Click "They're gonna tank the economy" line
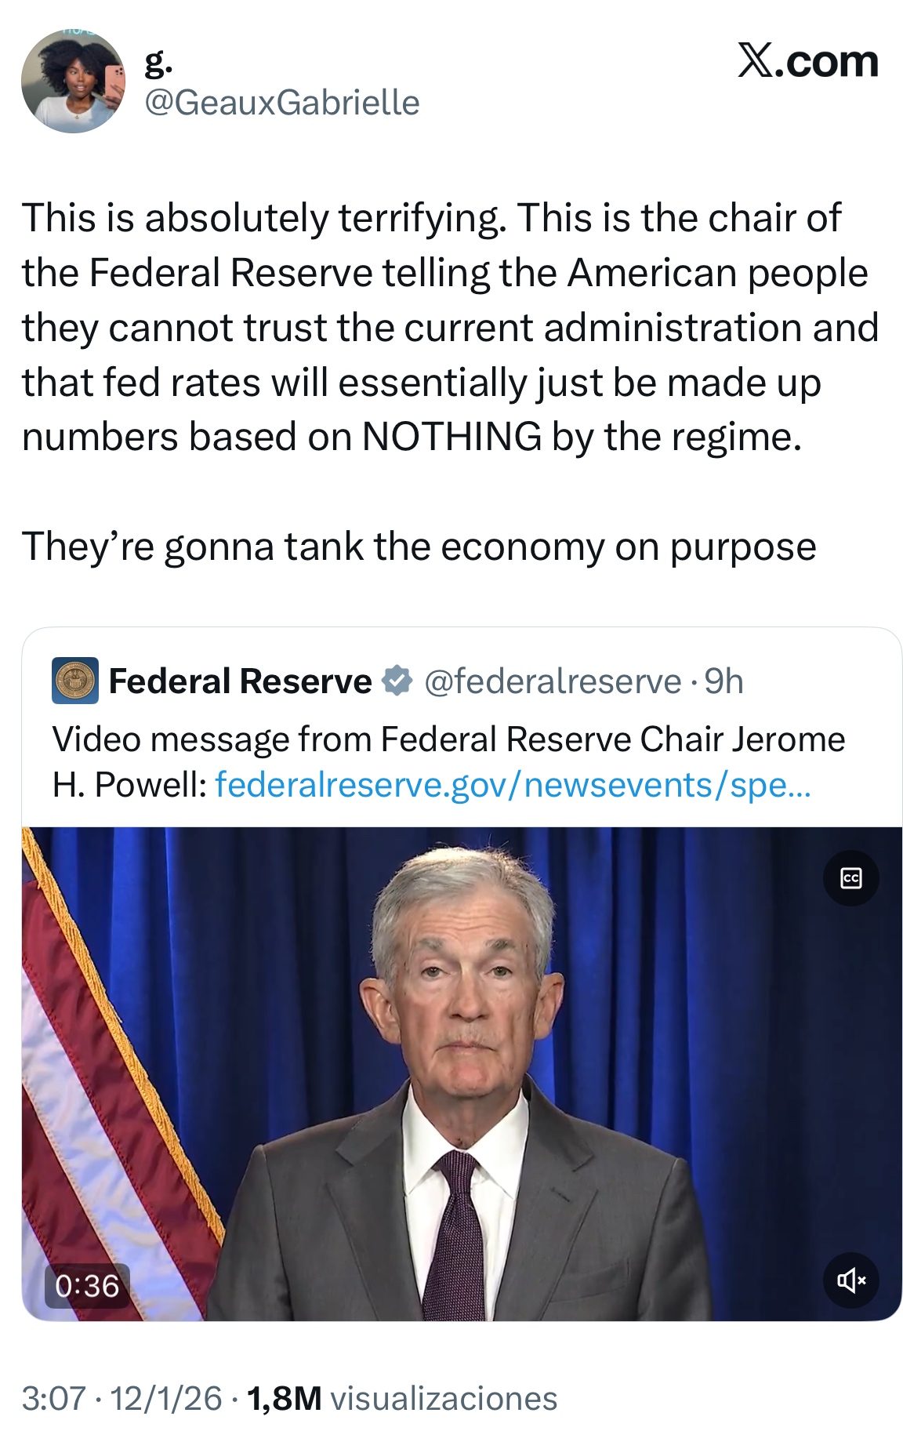The image size is (903, 1431). (419, 547)
